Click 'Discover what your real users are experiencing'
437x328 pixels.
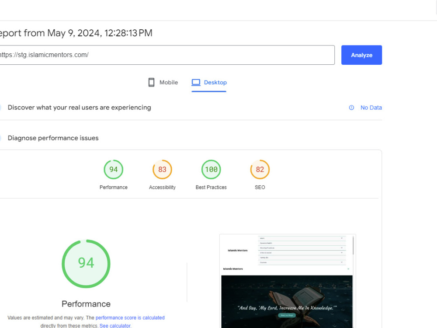click(80, 108)
